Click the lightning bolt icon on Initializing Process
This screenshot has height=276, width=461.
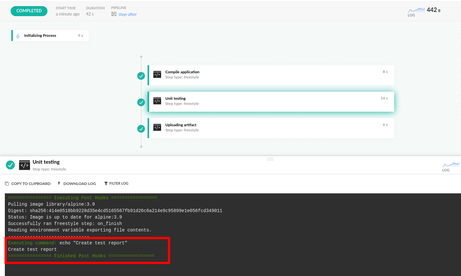(18, 36)
